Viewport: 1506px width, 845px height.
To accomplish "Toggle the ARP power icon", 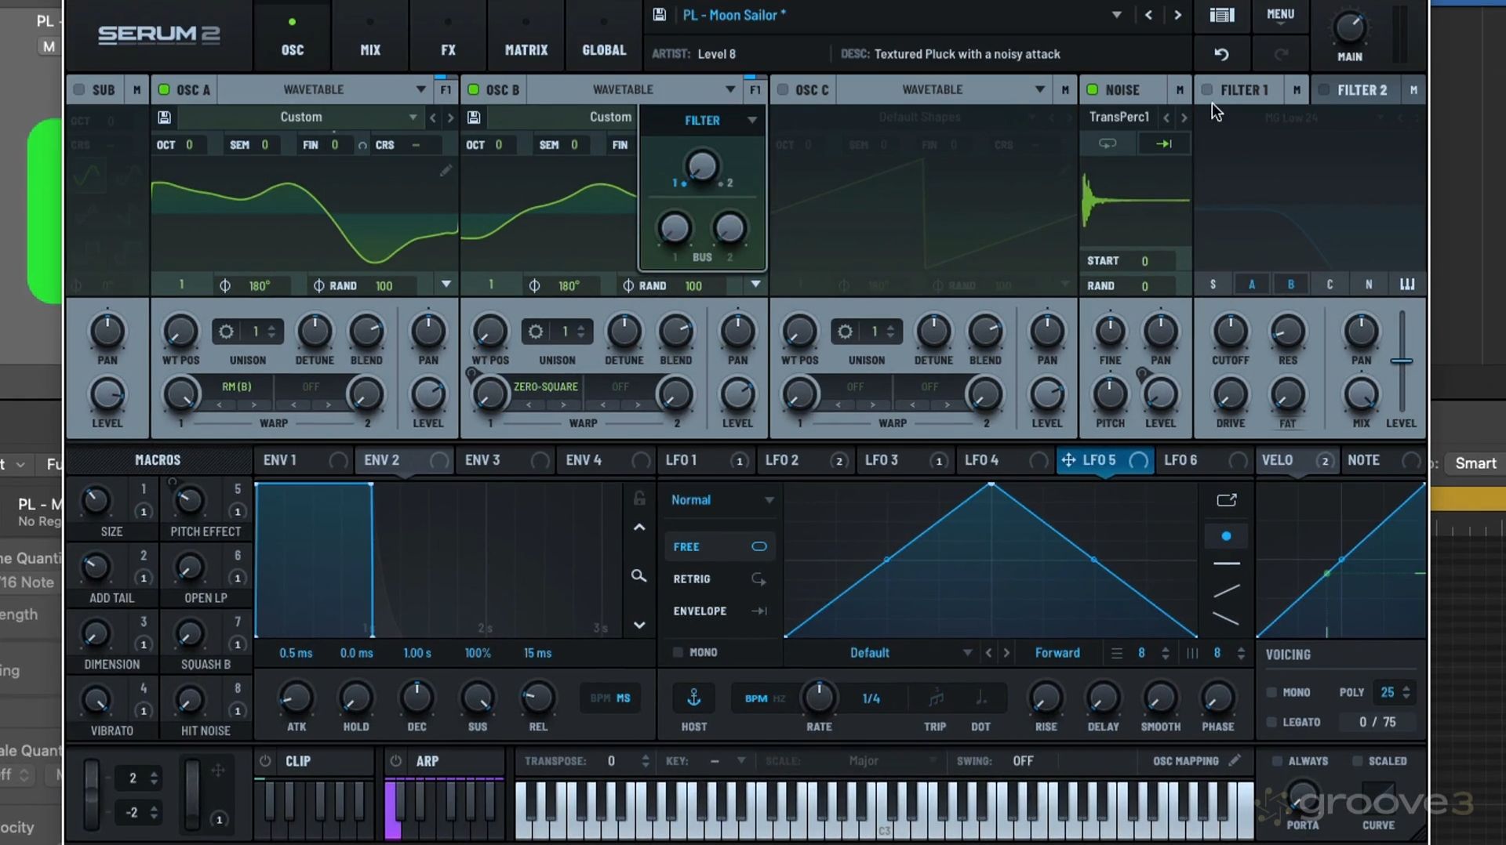I will [x=396, y=761].
